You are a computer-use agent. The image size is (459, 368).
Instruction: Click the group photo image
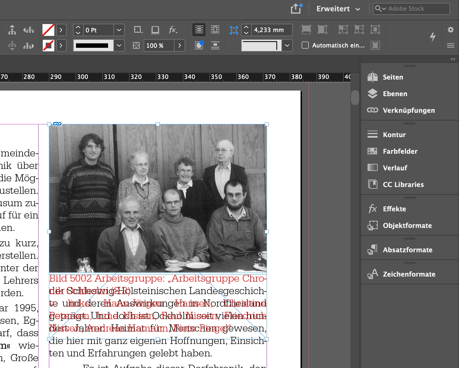(x=158, y=198)
